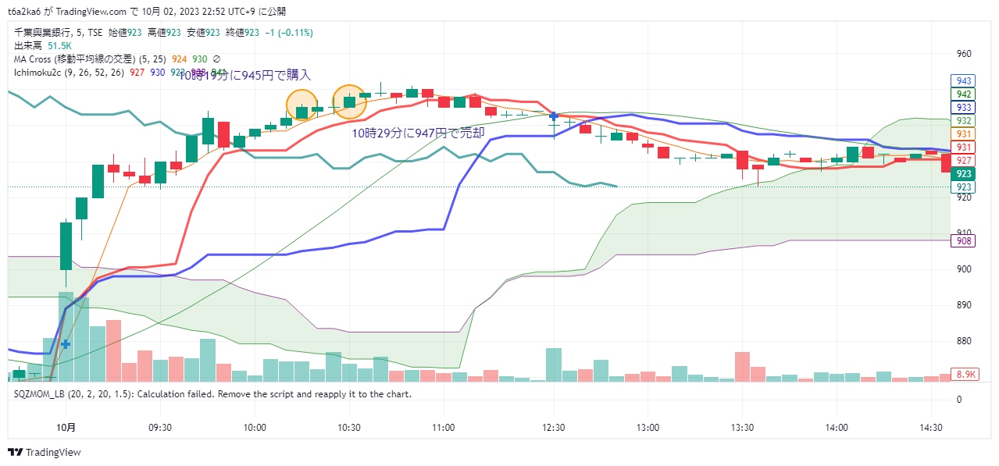Click the t6a2ka6 author name in header
Screen dimensions: 999x466
click(26, 12)
